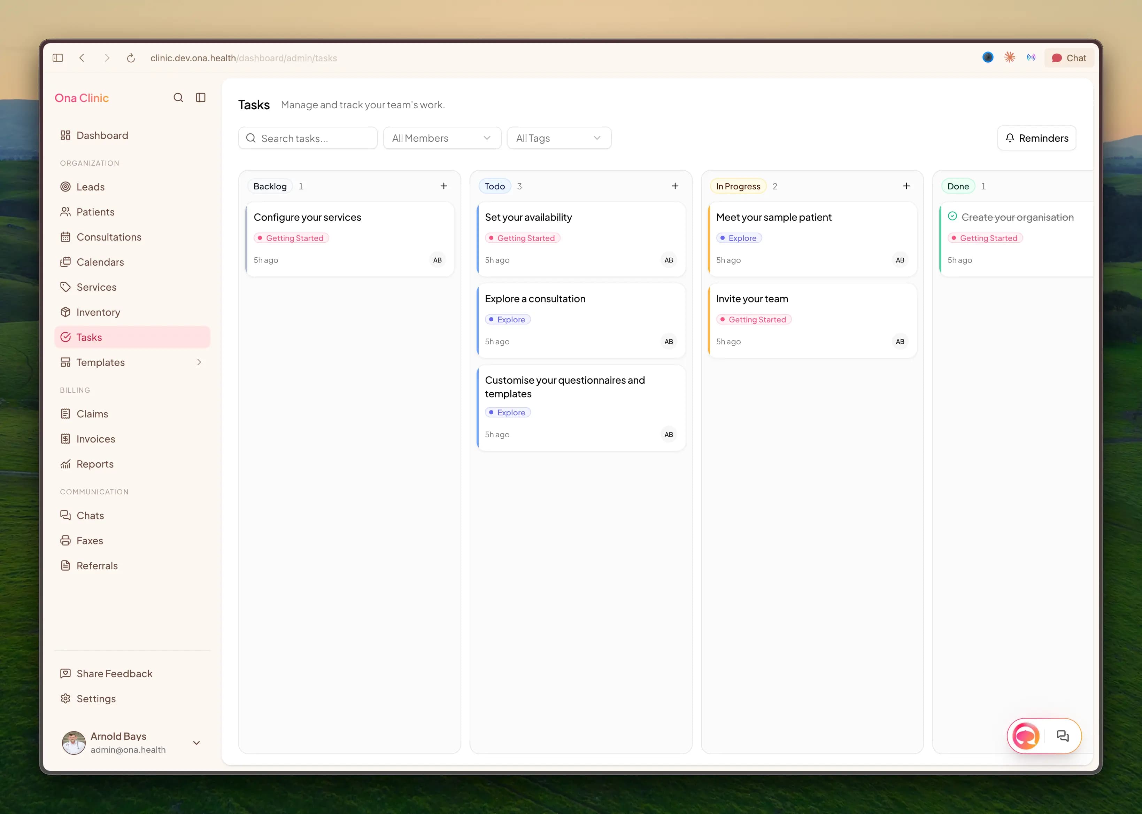Viewport: 1142px width, 814px height.
Task: Open Claims in sidebar
Action: (x=132, y=414)
